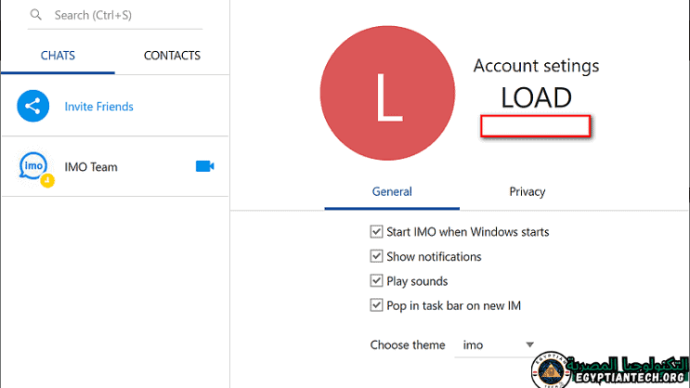Click the IMO Team avatar icon
The image size is (690, 388).
[34, 167]
